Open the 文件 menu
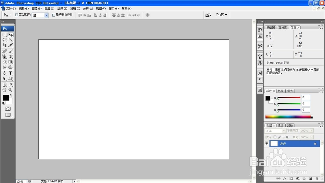Screen dimensions: 325x183 pos(10,8)
